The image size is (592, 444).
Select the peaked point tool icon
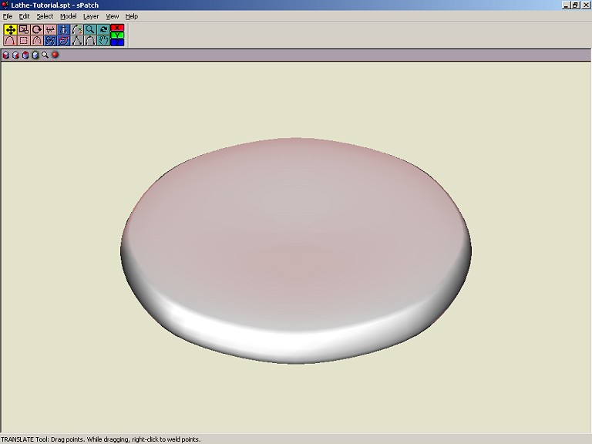(x=76, y=40)
